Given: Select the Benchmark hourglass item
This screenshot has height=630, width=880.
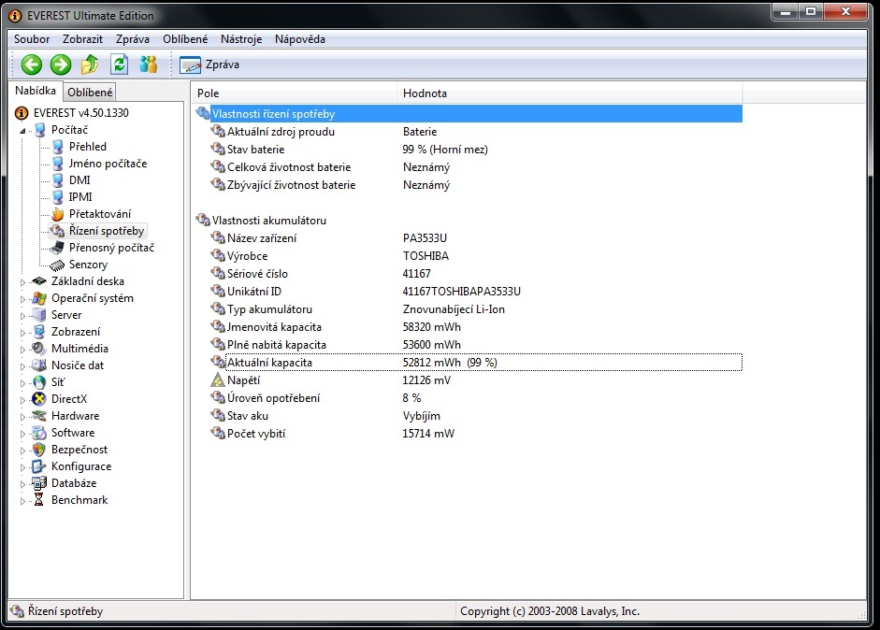Looking at the screenshot, I should pyautogui.click(x=39, y=500).
